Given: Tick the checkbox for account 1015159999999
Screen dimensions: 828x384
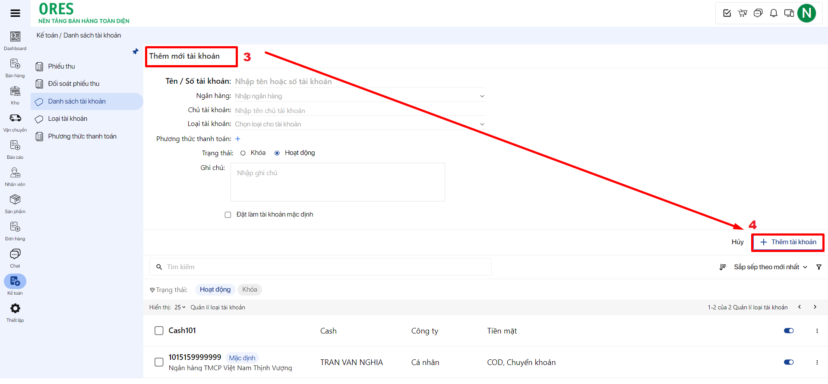Looking at the screenshot, I should (x=159, y=362).
